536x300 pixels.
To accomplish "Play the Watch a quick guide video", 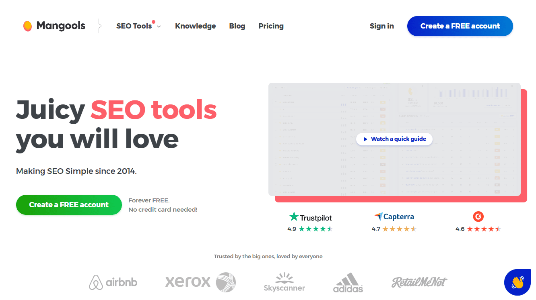I will point(394,139).
